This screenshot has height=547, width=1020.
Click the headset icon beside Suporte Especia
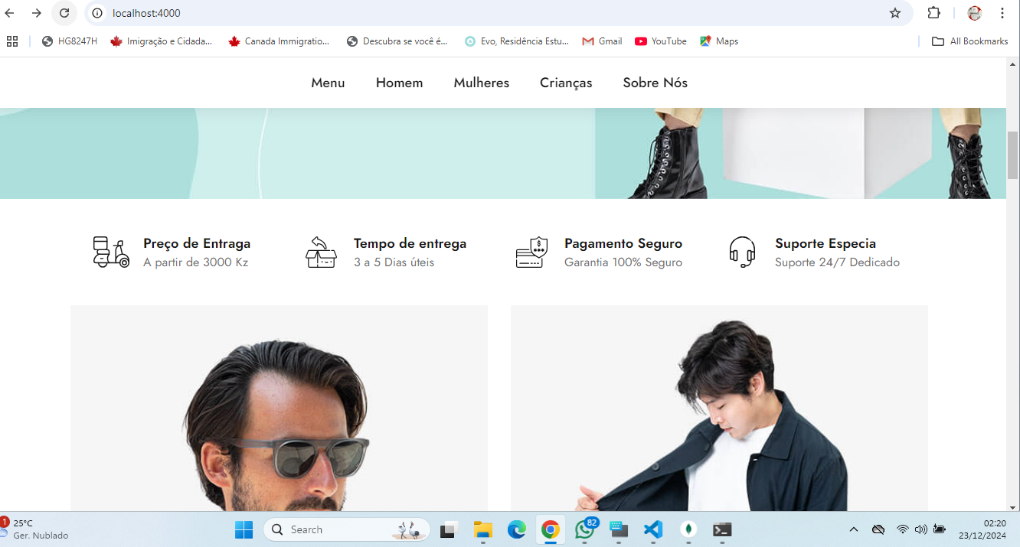pyautogui.click(x=741, y=252)
